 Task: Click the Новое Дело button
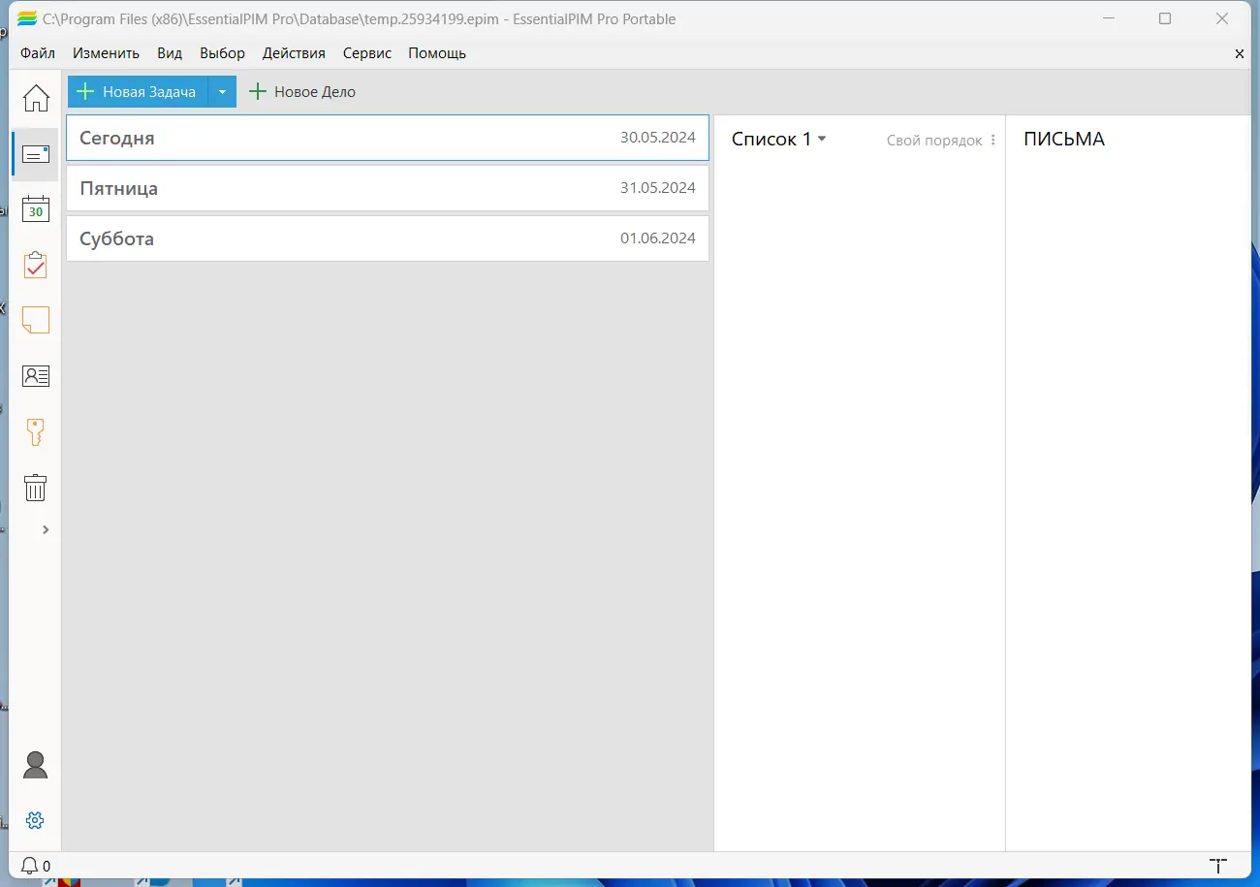(302, 92)
